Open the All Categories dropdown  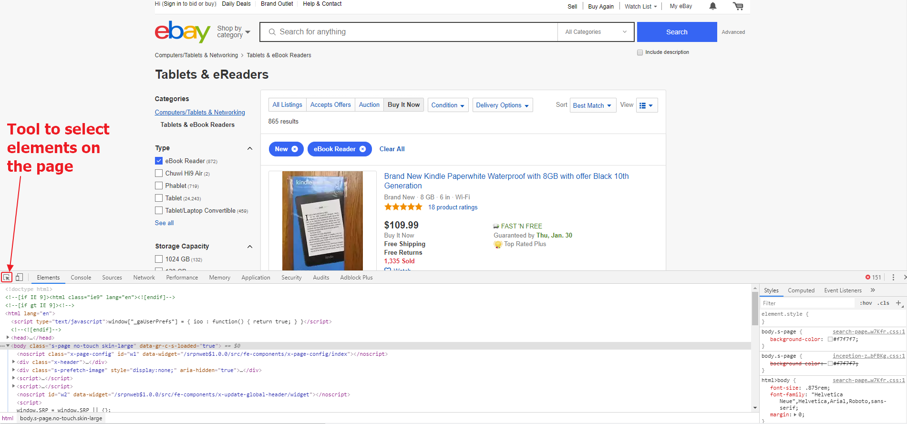point(596,32)
